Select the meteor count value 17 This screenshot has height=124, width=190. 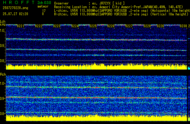[44, 11]
